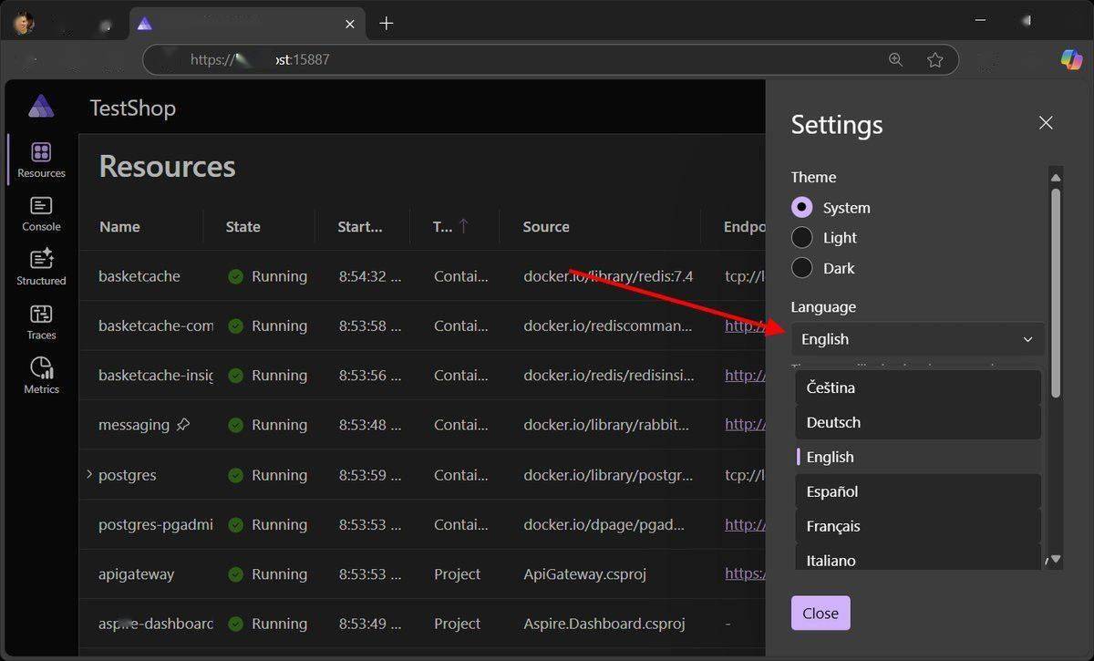The height and width of the screenshot is (661, 1094).
Task: Click the Copilot icon in browser toolbar
Action: pyautogui.click(x=1070, y=59)
